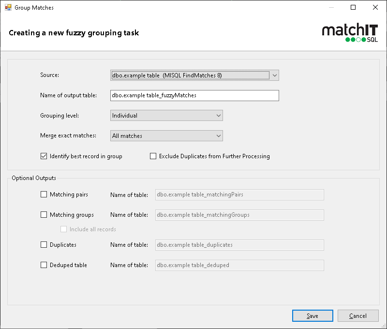Click the 'Source:' label
The width and height of the screenshot is (387, 329).
[50, 75]
